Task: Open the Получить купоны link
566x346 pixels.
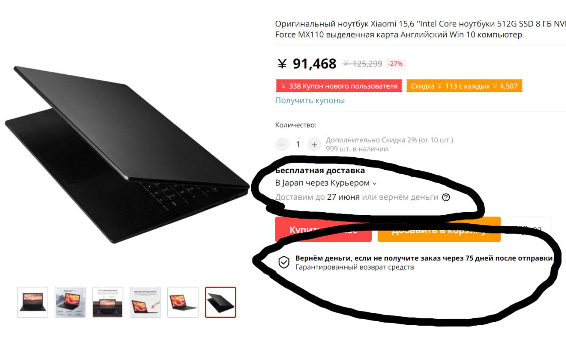Action: (310, 100)
